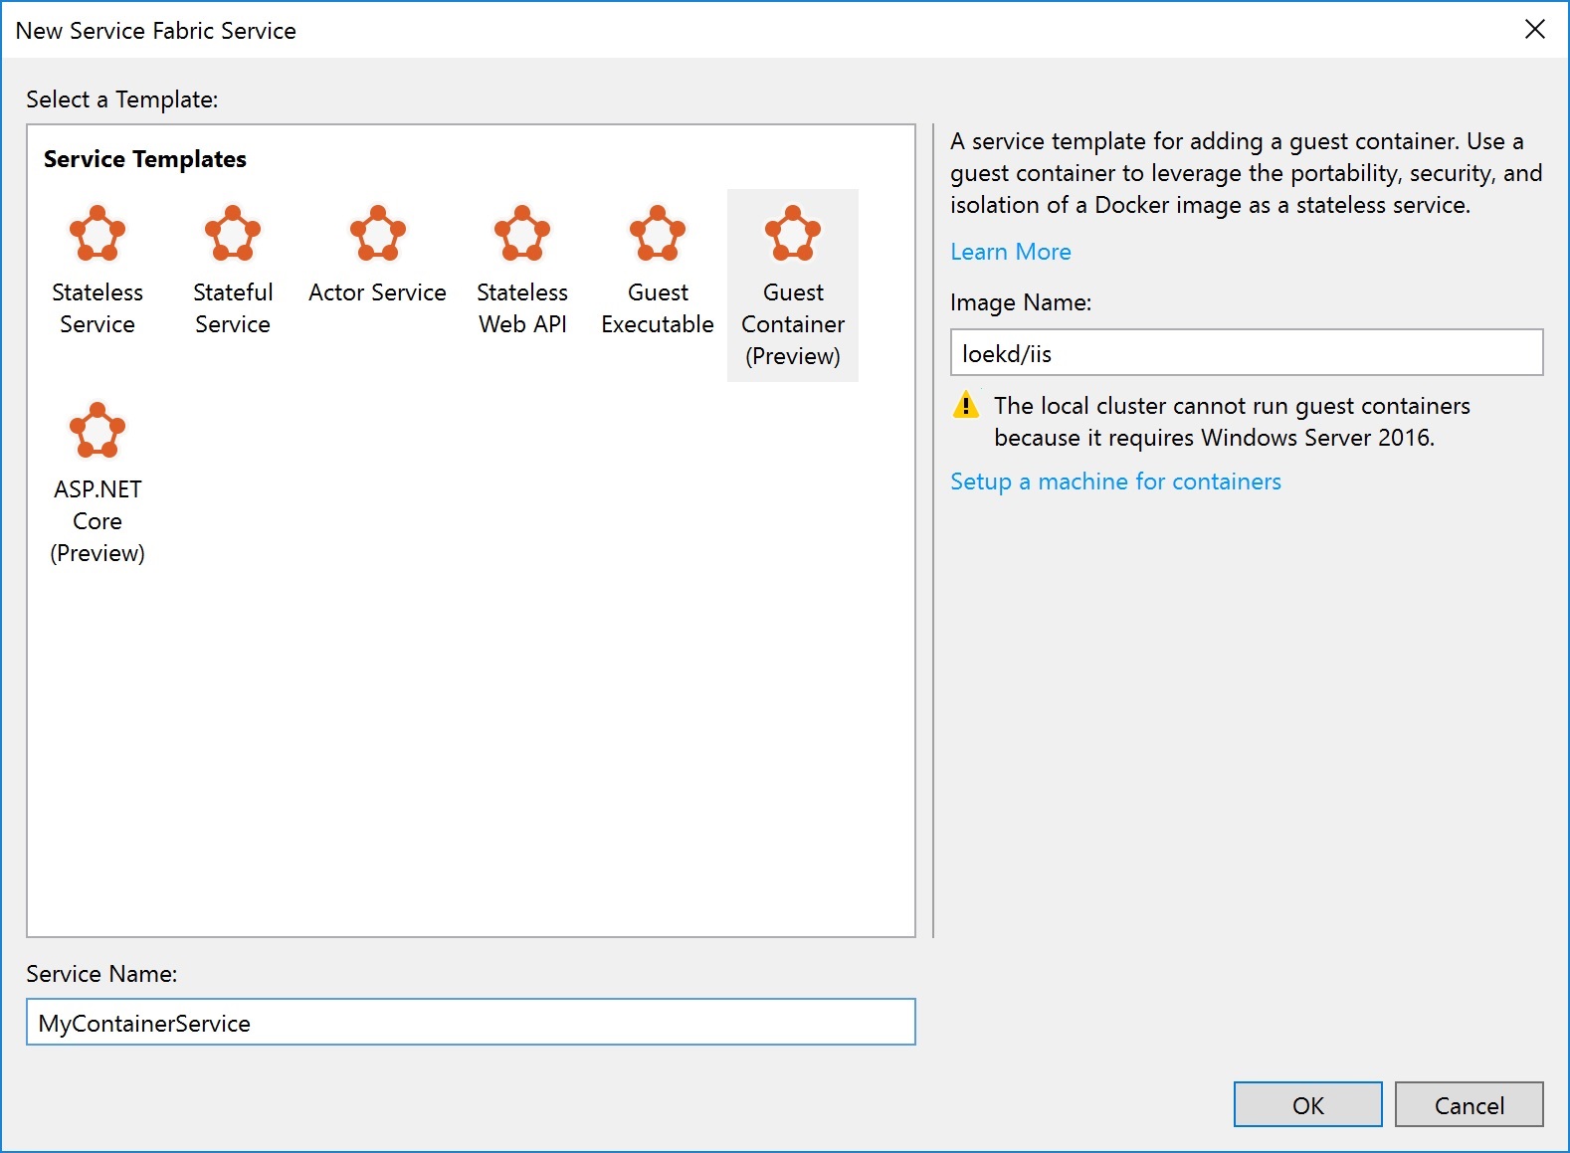
Task: Open Setup a machine for containers link
Action: (1115, 481)
